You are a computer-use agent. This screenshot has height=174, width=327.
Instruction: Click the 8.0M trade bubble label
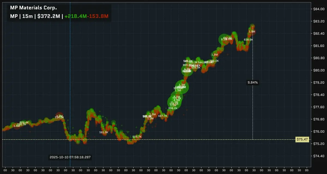(177, 97)
